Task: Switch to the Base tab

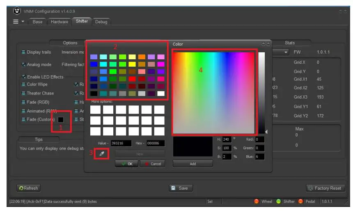Action: tap(37, 22)
